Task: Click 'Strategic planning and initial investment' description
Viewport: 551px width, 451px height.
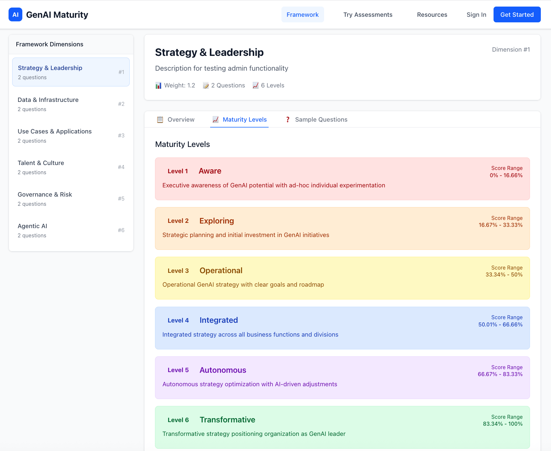Action: 246,235
